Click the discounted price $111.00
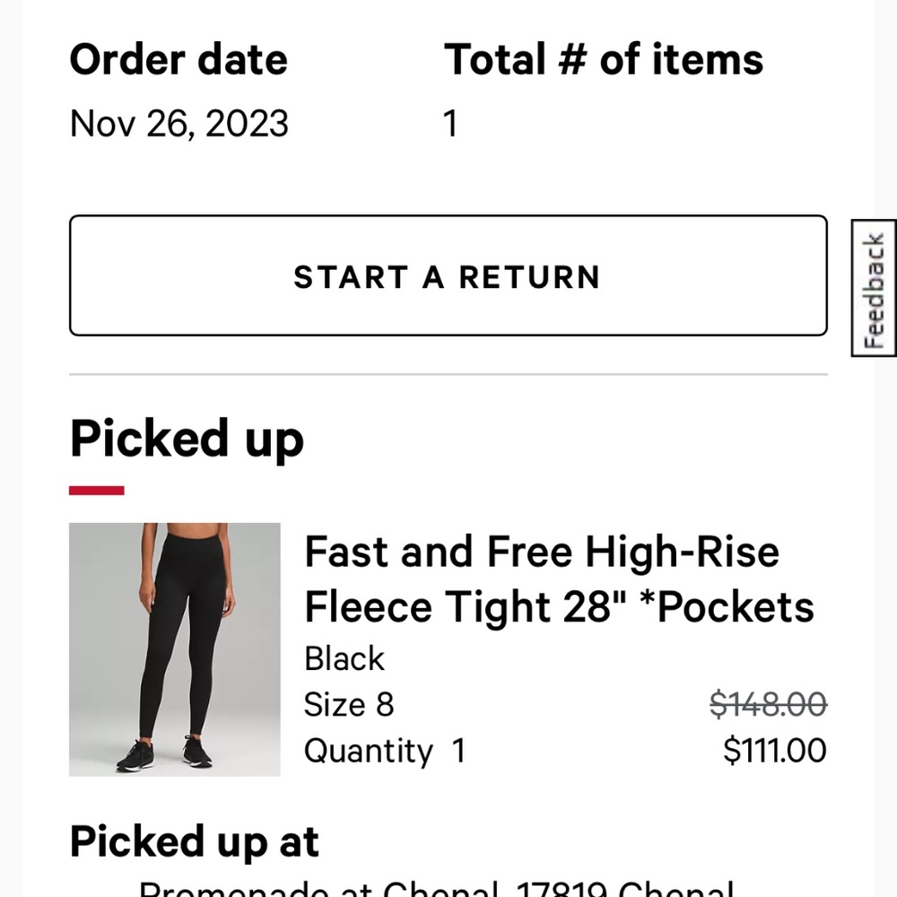 (775, 750)
